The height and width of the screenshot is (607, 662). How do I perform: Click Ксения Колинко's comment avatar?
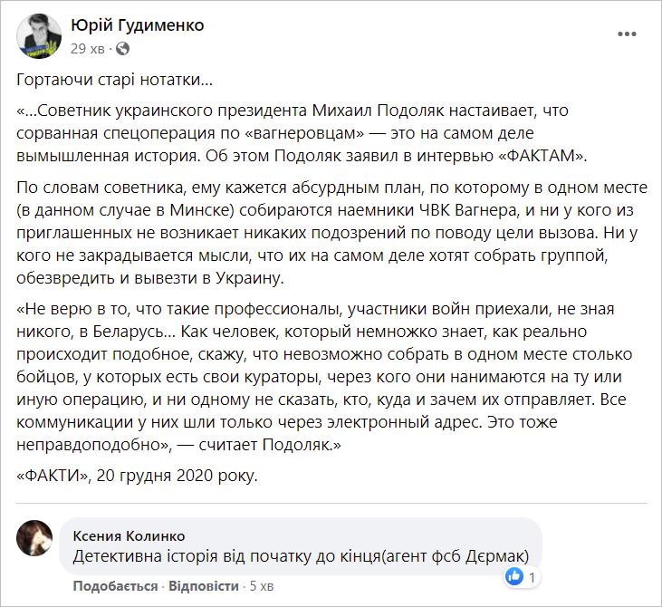35,540
